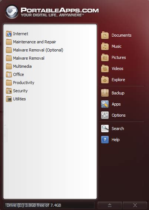Expand the Office category label
149x210 pixels.
(x=19, y=74)
